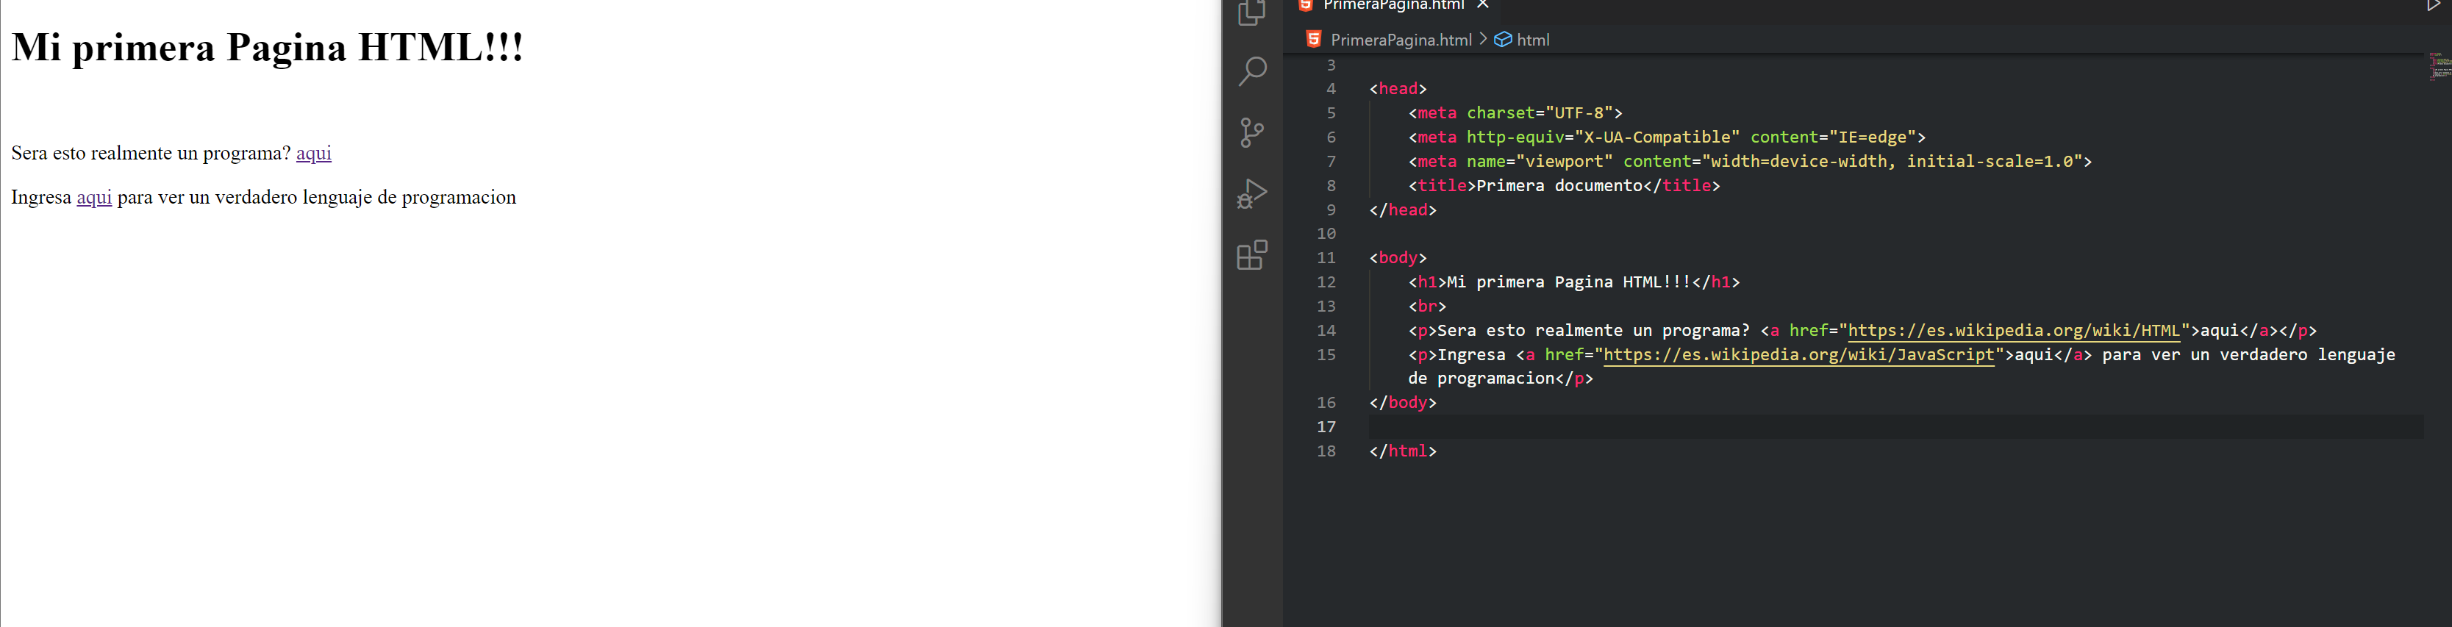Click the Run play icon in editor toolbar
2452x627 pixels.
[x=2433, y=4]
